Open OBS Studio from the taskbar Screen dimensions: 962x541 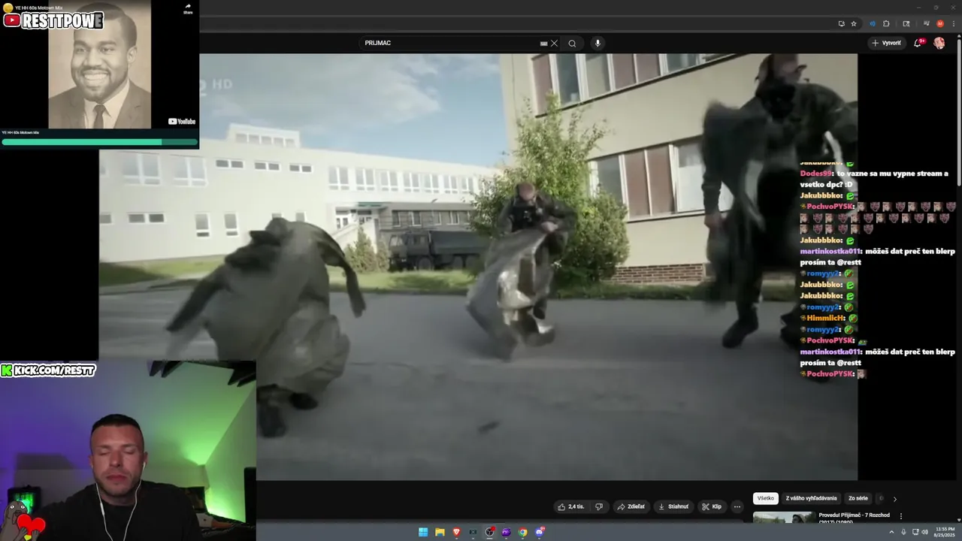490,532
